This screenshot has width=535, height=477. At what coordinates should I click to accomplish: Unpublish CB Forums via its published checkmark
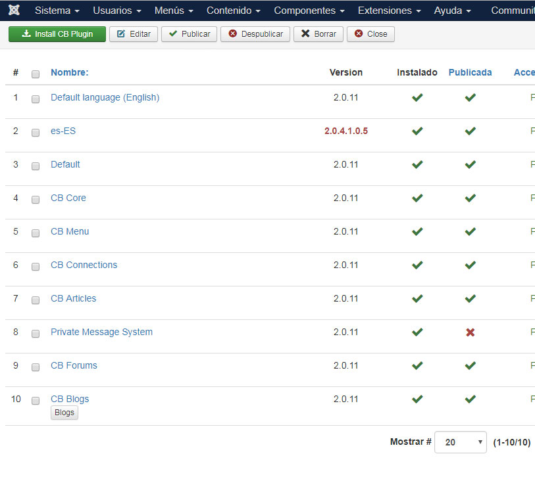pos(470,365)
